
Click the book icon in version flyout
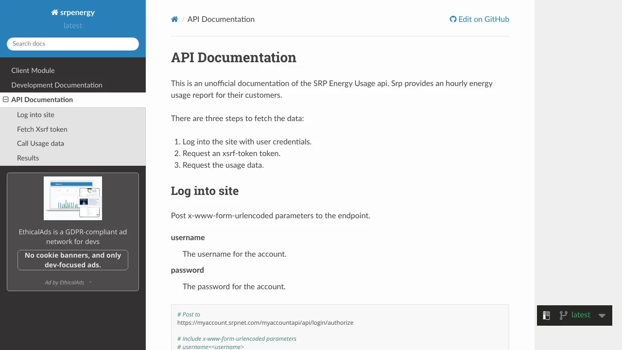(x=546, y=315)
